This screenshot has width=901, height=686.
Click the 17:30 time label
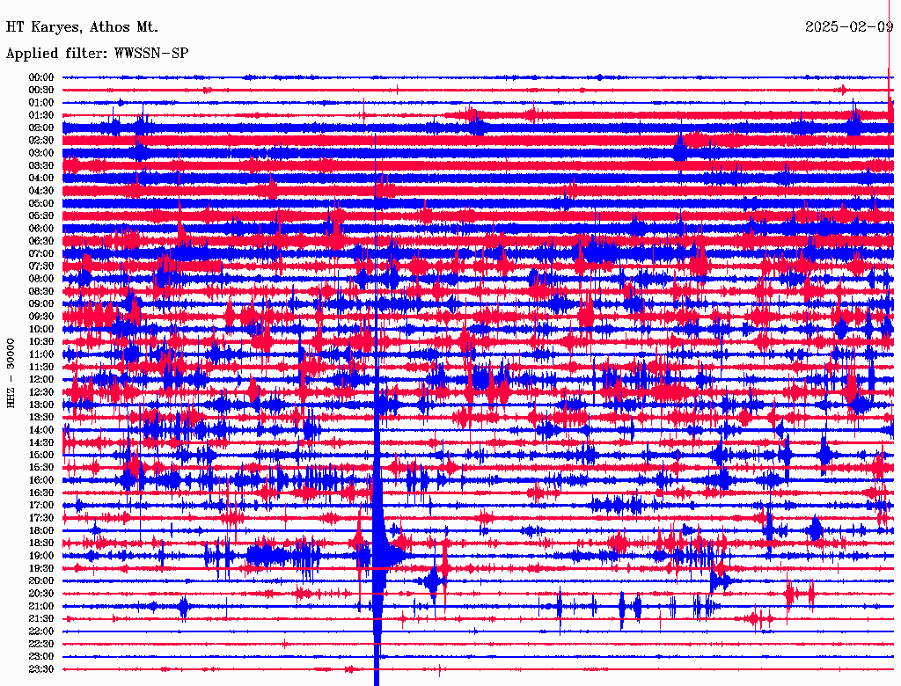[x=41, y=518]
